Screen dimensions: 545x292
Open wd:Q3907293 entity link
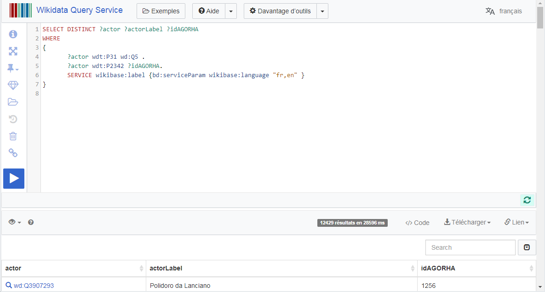(x=34, y=286)
